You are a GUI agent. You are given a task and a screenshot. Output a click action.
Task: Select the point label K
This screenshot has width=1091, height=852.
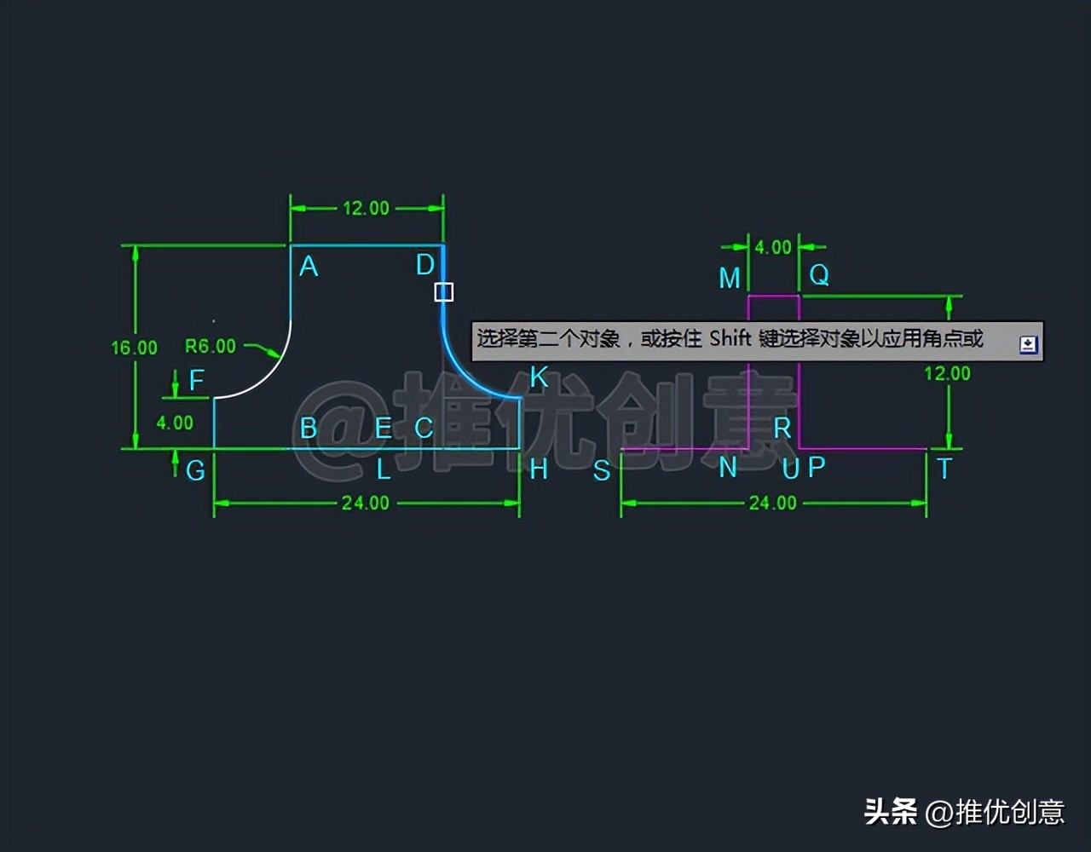pos(539,377)
